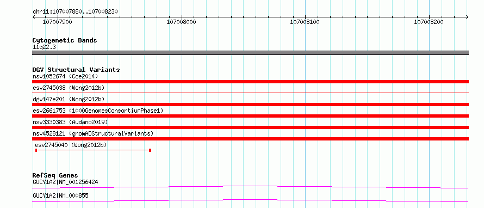
Task: Click the magenta line of NM_001256424
Action: (250, 187)
